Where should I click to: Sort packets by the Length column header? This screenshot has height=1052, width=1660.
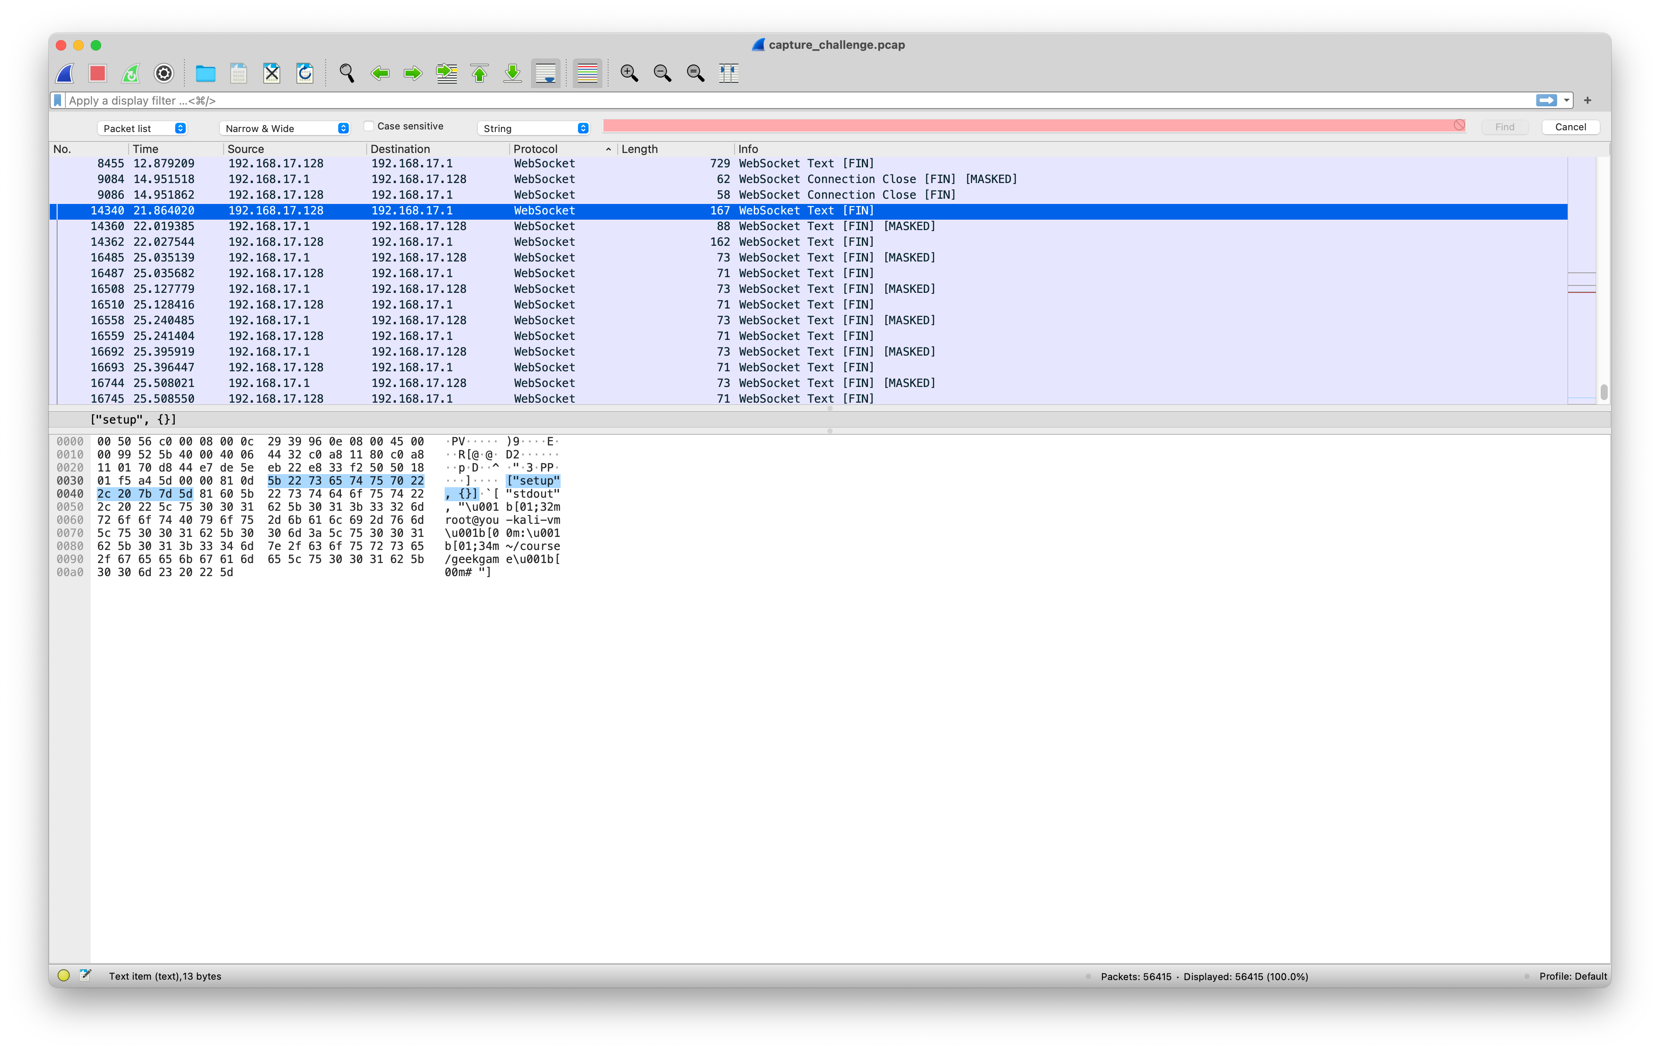pos(676,149)
